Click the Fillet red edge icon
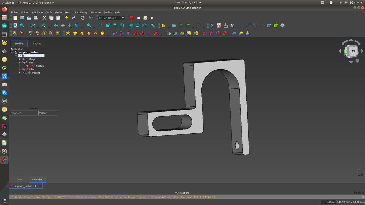Screen dimensions: 365x205 (205, 33)
